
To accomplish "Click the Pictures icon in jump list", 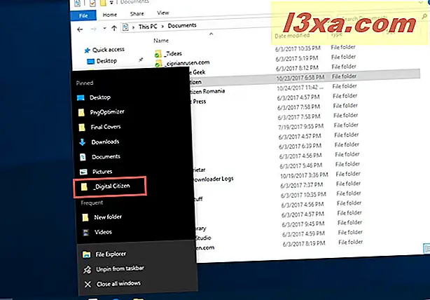I will click(83, 172).
